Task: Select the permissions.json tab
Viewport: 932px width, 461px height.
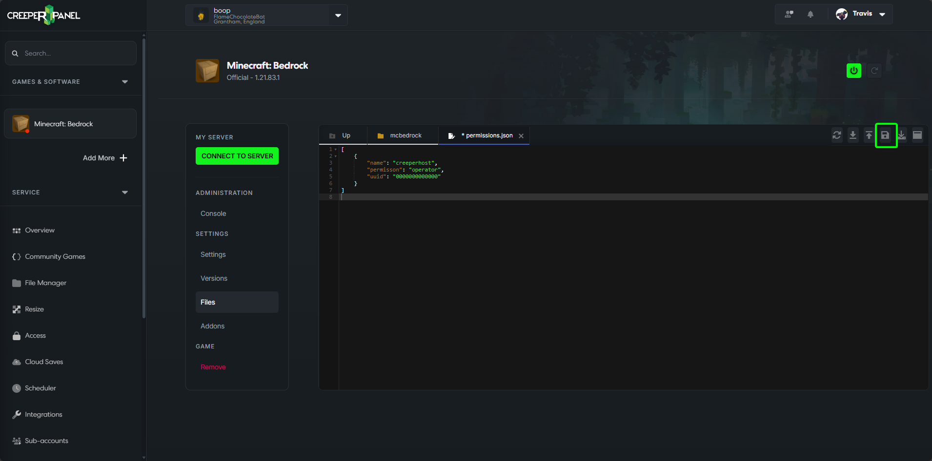Action: [x=486, y=135]
